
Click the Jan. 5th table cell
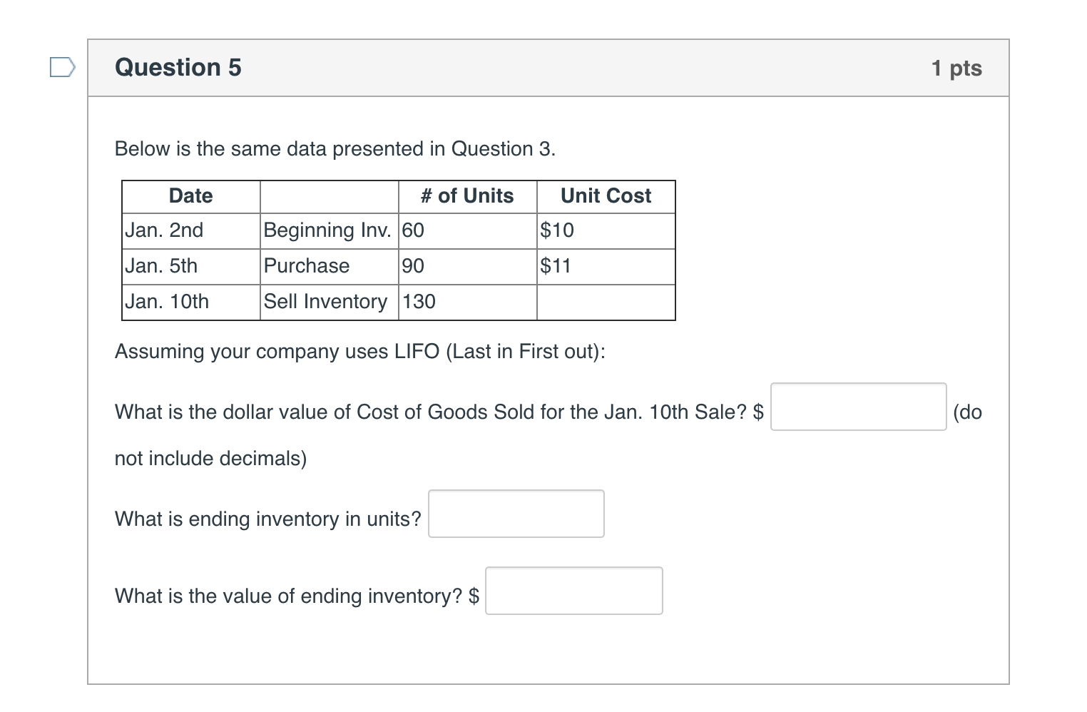(x=162, y=266)
